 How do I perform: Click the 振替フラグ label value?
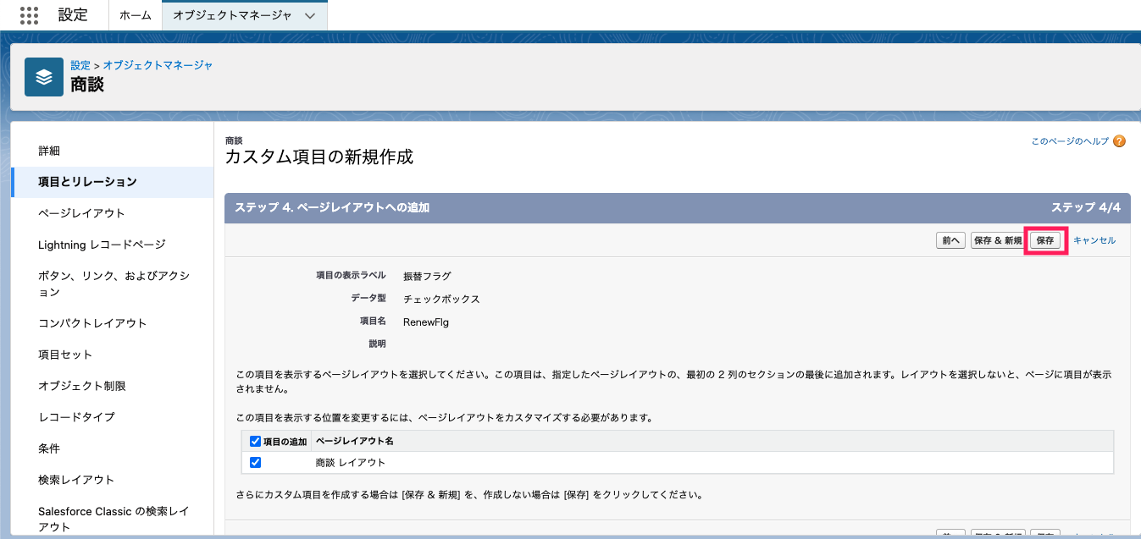427,277
